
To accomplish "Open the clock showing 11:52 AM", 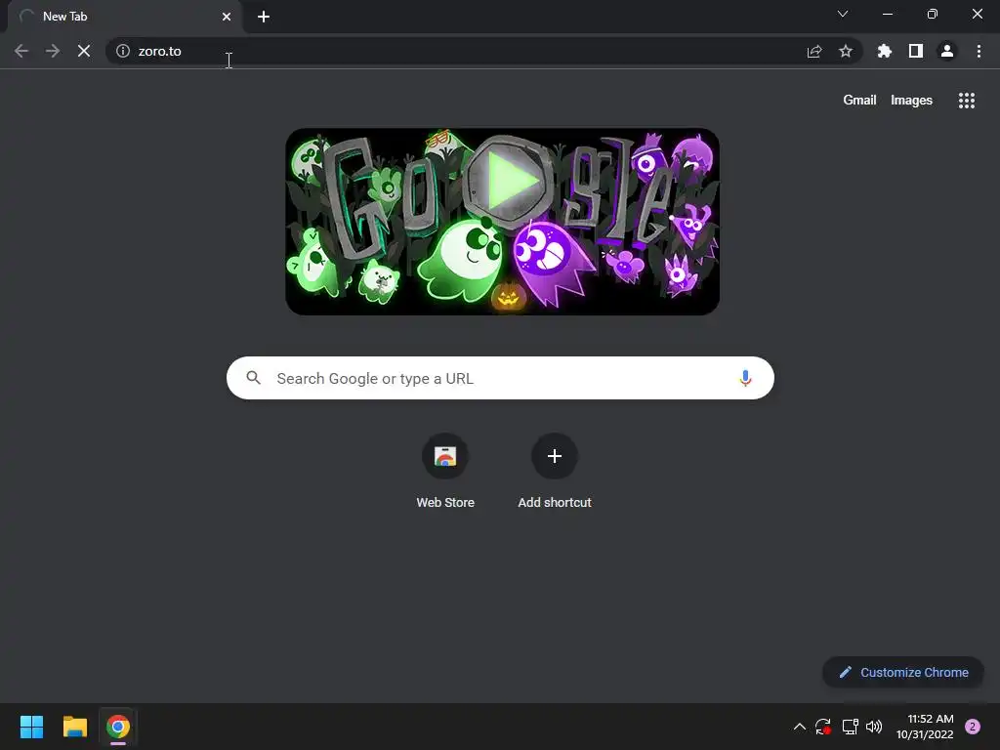I will (x=925, y=727).
